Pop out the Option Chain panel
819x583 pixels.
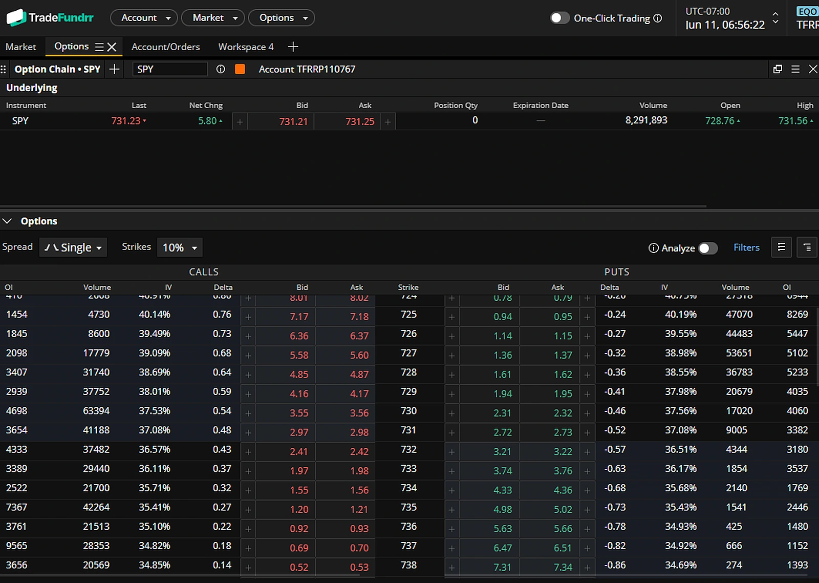[778, 69]
